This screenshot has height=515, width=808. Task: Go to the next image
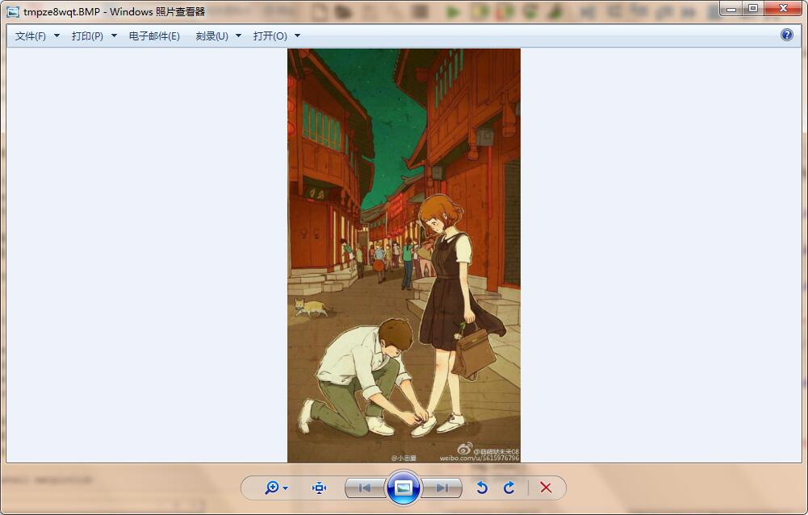tap(442, 488)
